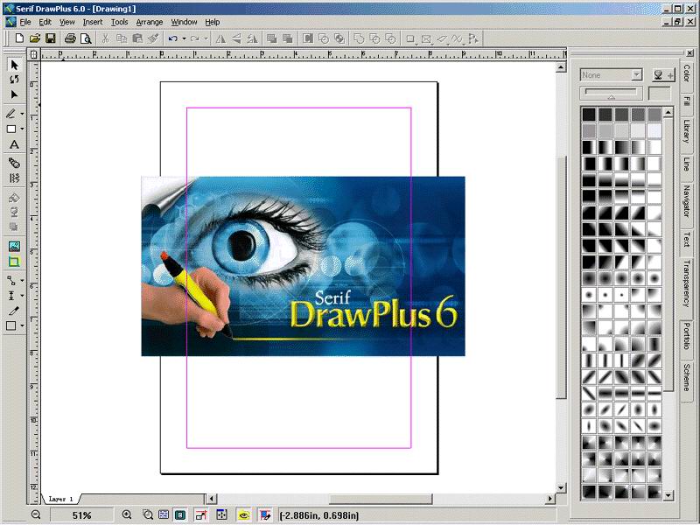Image resolution: width=700 pixels, height=525 pixels.
Task: Click the Zoom Out magnifier icon
Action: [36, 515]
